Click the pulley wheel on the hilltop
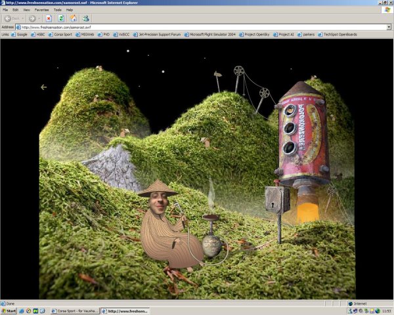Image resolution: width=394 pixels, height=315 pixels. pos(239,71)
